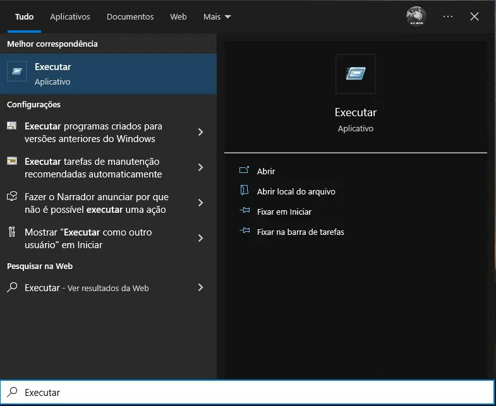Viewport: 496px width, 406px height.
Task: Choose 'Fixar na barra de tarefas'
Action: tap(301, 232)
